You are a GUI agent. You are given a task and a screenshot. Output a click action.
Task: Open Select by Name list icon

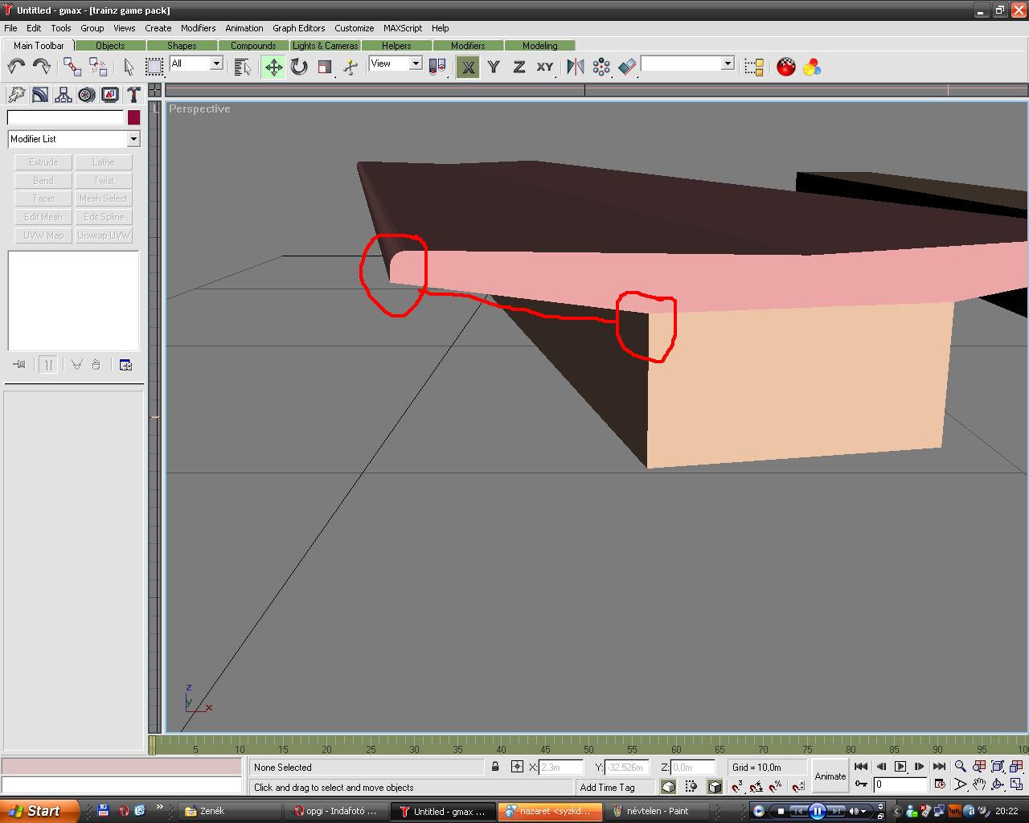point(243,68)
